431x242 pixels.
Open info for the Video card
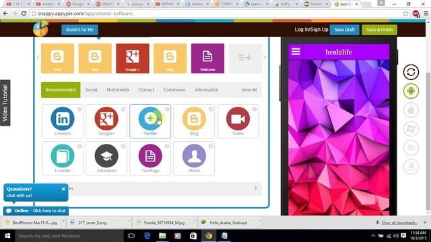click(x=255, y=109)
